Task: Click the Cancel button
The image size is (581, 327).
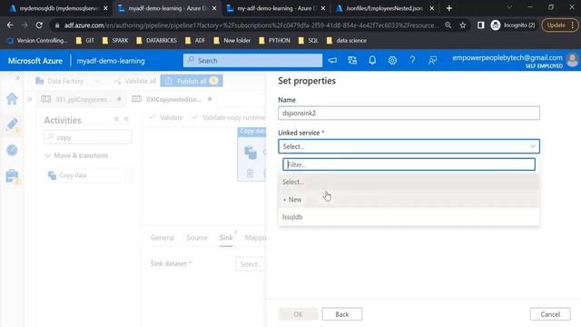Action: [x=550, y=314]
